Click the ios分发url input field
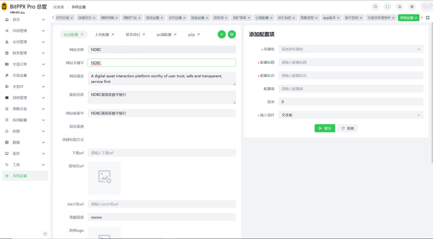The width and height of the screenshot is (433, 239). [162, 204]
